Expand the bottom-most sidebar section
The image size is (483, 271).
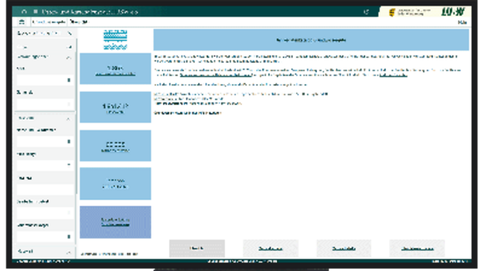pos(69,252)
